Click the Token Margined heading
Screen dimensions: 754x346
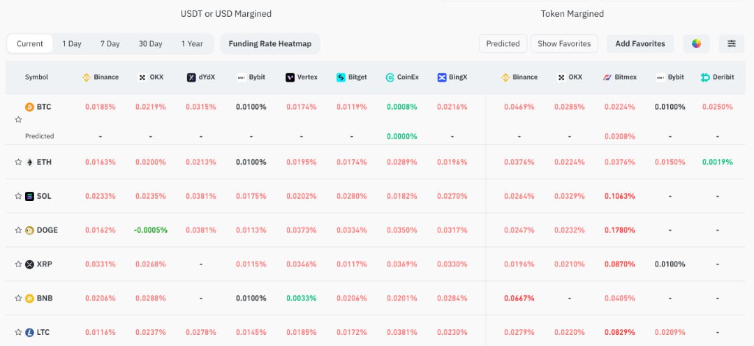572,14
